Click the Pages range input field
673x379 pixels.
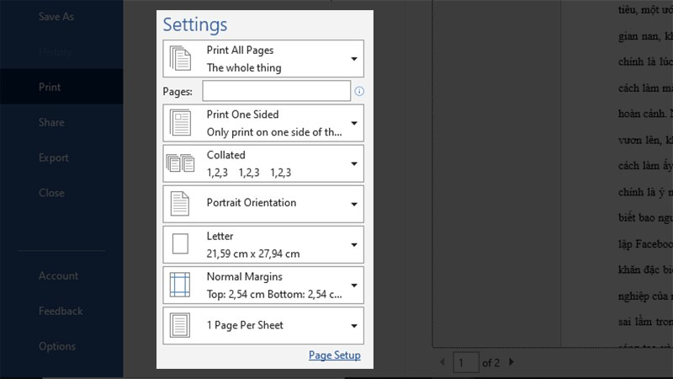(276, 91)
